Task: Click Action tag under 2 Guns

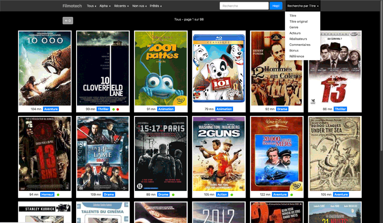Action: coord(222,195)
